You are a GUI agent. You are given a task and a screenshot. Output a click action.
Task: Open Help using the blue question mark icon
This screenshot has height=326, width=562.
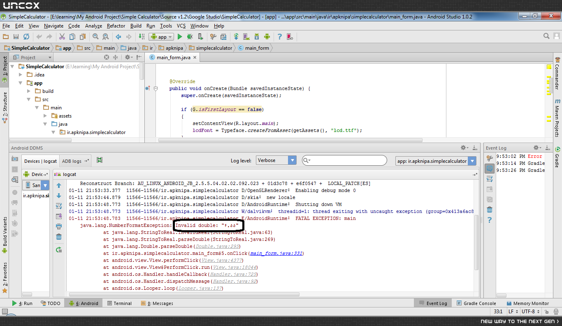coord(280,37)
